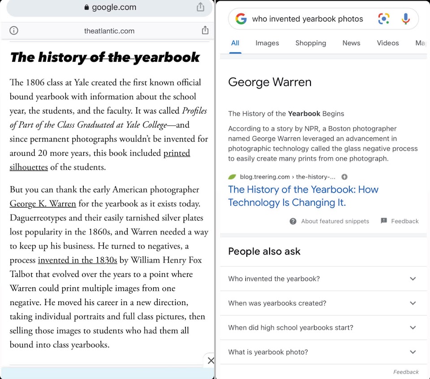This screenshot has height=379, width=430.
Task: Click "The History of the Yearbook Begins" text
Action: 286,114
